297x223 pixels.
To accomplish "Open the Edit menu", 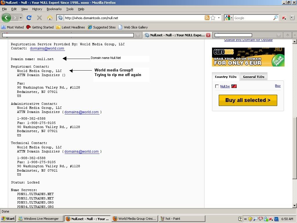I will pyautogui.click(x=14, y=9).
